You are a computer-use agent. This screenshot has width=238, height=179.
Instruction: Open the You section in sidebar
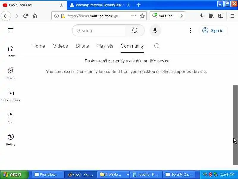coord(11,118)
